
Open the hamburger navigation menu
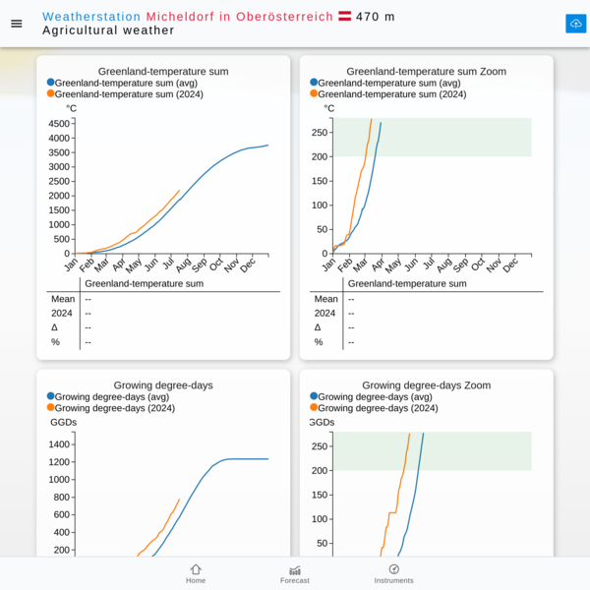16,24
